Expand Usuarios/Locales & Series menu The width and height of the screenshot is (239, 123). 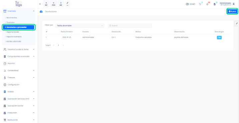(x=19, y=49)
